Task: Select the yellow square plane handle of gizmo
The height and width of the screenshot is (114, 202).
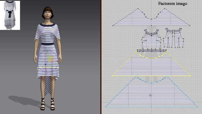Action: pos(50,59)
